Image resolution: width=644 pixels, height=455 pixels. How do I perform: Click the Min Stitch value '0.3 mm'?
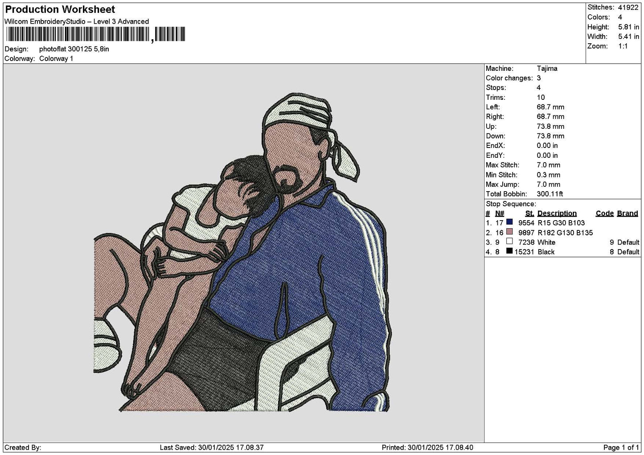[x=549, y=175]
